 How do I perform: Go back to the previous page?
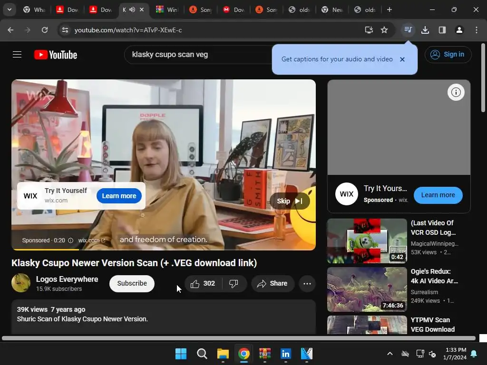pyautogui.click(x=10, y=30)
